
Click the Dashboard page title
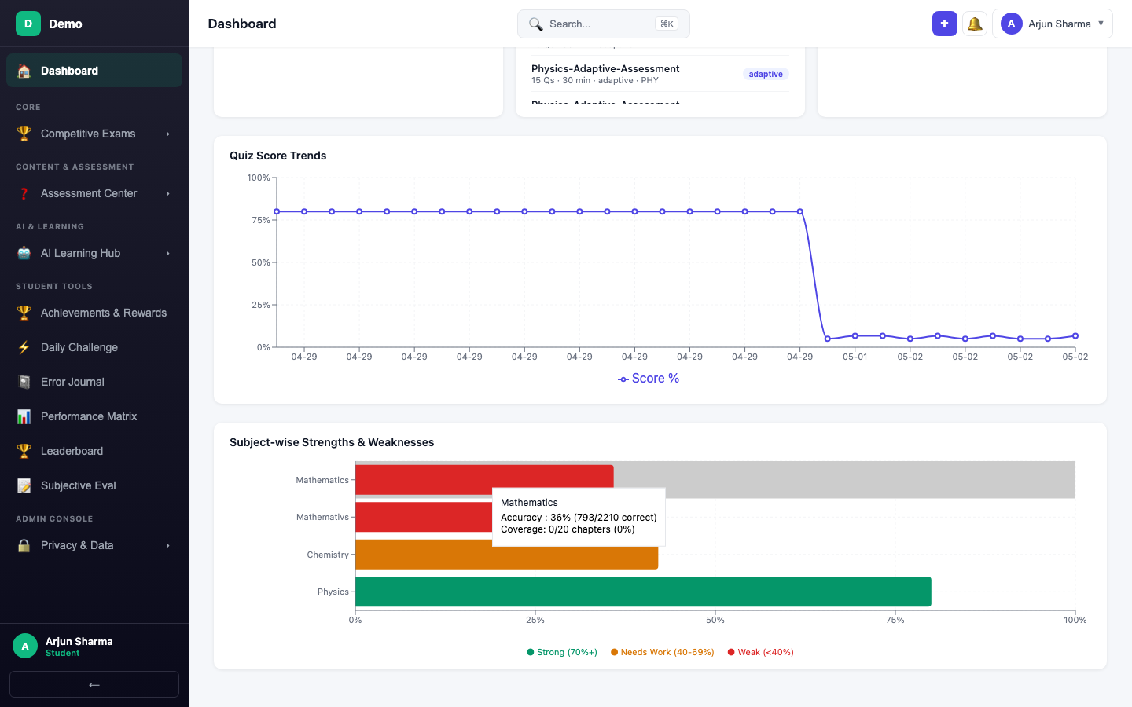pyautogui.click(x=242, y=24)
